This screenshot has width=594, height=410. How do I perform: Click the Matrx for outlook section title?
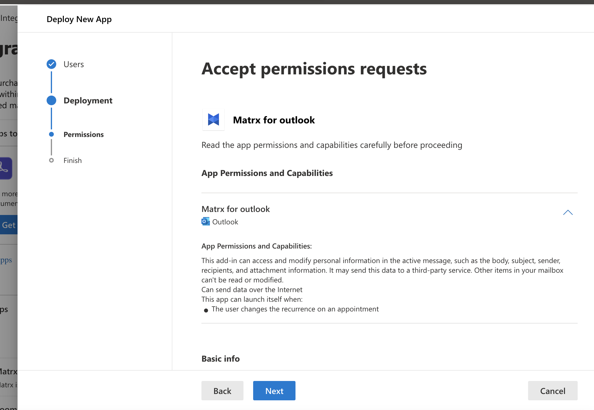[x=236, y=209]
